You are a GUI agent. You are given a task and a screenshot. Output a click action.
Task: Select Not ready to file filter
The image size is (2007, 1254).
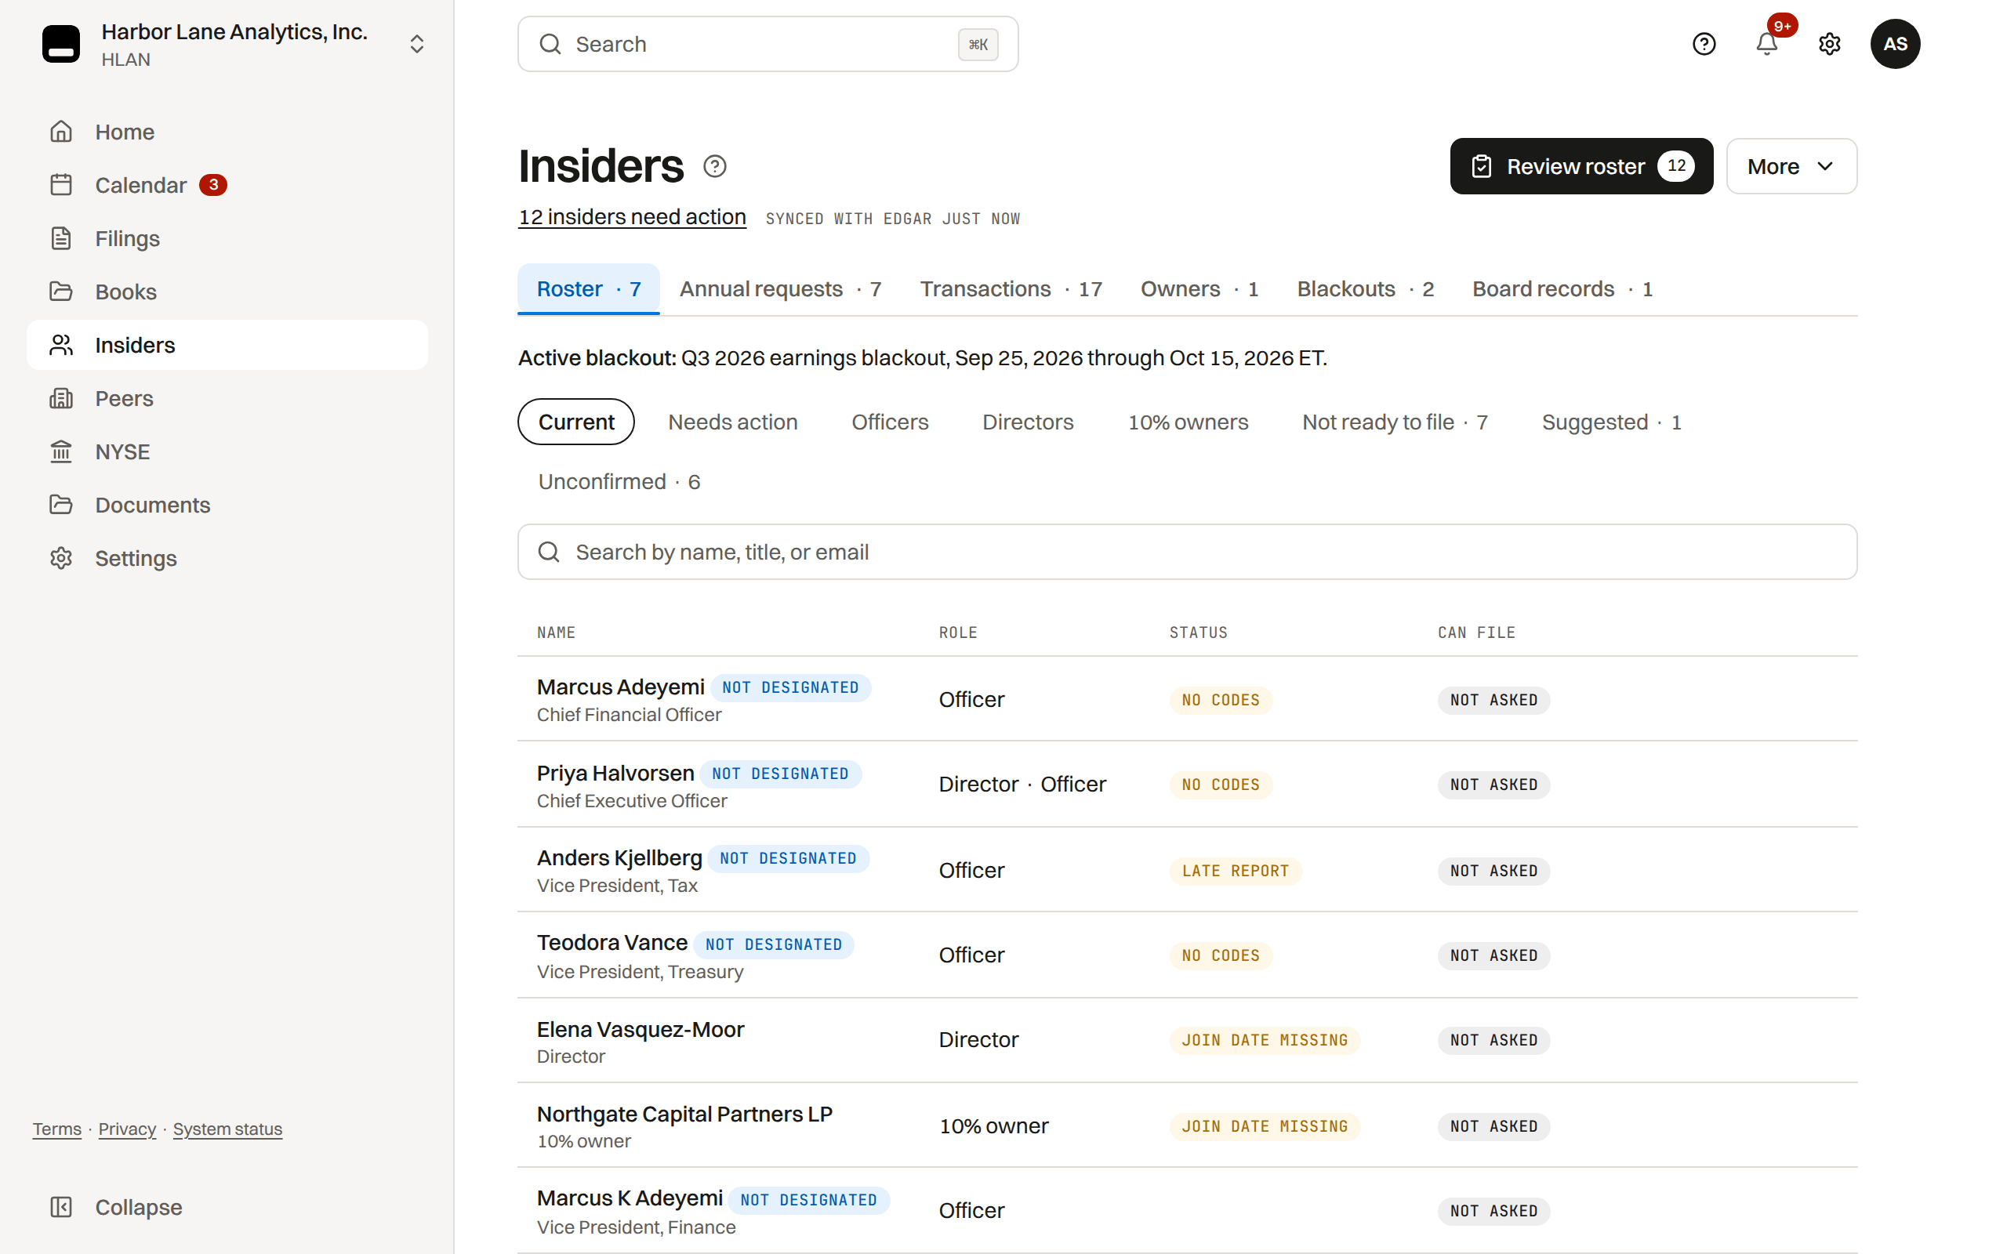click(x=1394, y=422)
